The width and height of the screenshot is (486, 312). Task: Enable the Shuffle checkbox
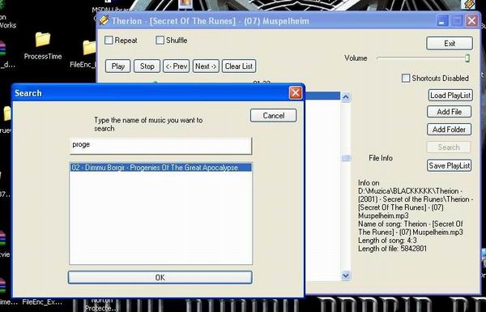(x=160, y=40)
